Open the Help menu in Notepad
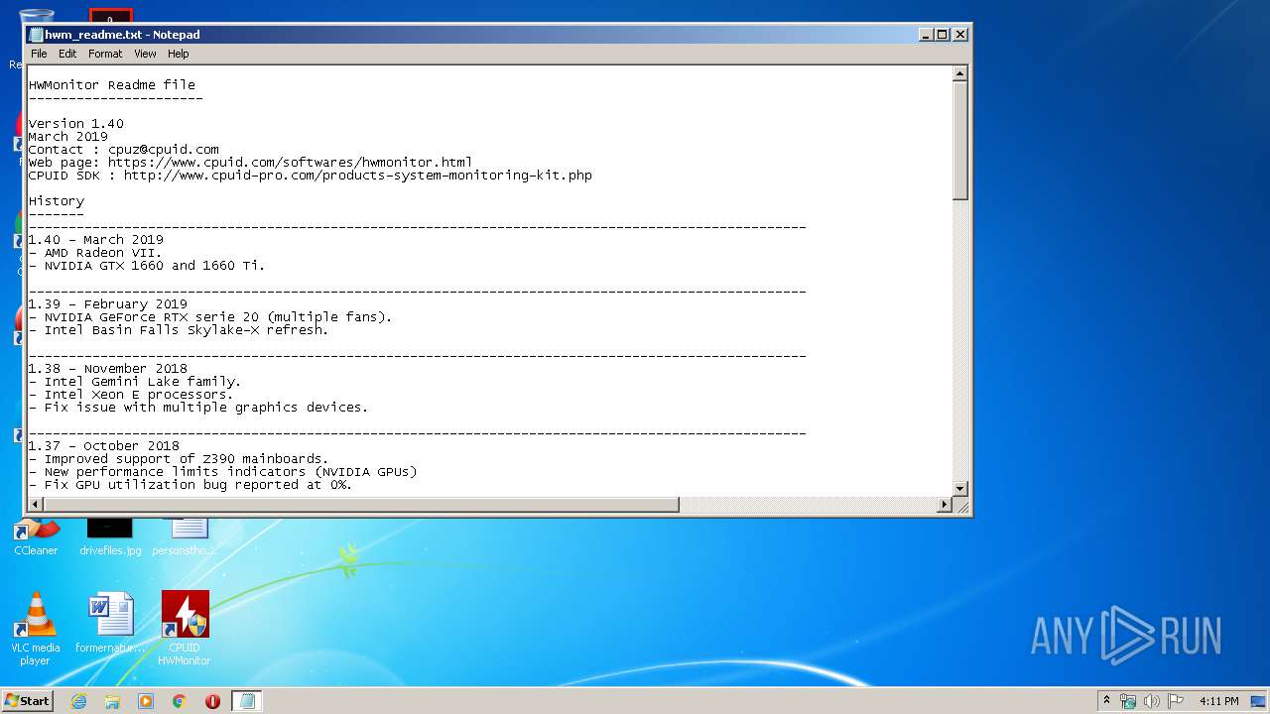The image size is (1270, 714). tap(178, 54)
